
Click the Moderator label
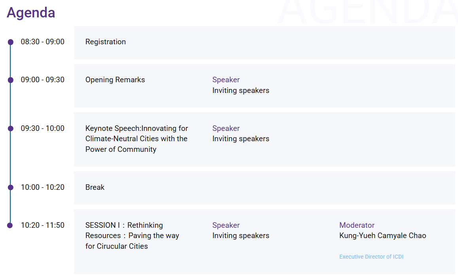(357, 225)
